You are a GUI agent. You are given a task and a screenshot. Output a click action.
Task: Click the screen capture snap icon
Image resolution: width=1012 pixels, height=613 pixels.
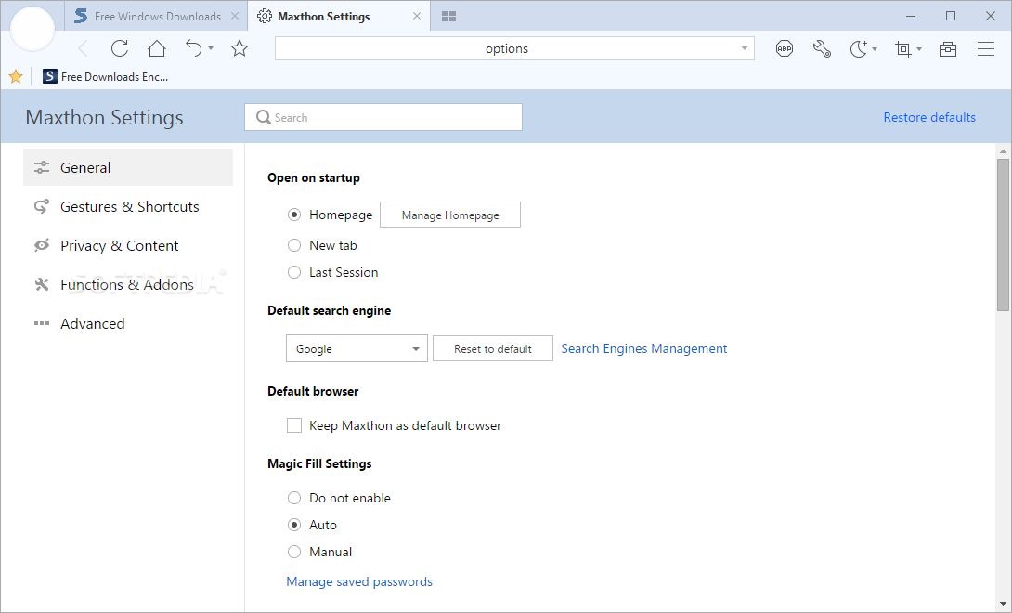pyautogui.click(x=903, y=48)
